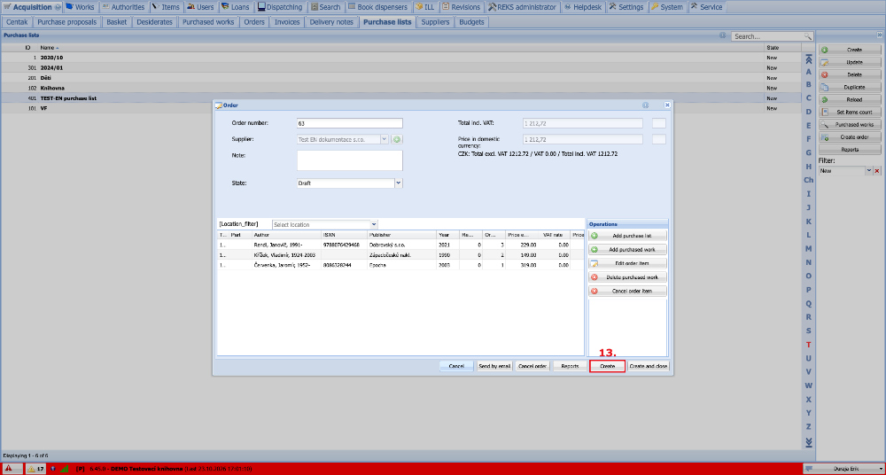Select the Červenka, Jaromír, 1952- order row
Screen dimensions: 886x475
(400, 265)
